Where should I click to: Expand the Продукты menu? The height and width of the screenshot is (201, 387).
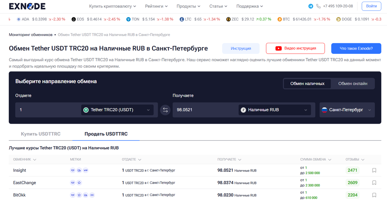point(189,6)
